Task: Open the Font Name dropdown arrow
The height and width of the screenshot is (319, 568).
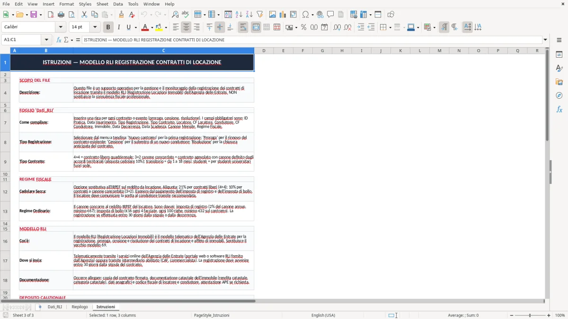Action: tap(61, 27)
